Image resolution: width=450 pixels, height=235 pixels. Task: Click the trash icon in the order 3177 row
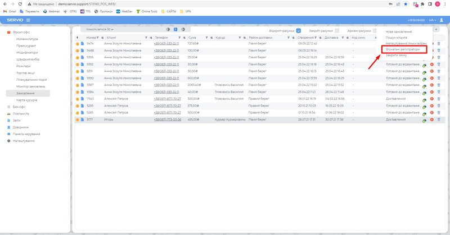click(x=439, y=119)
